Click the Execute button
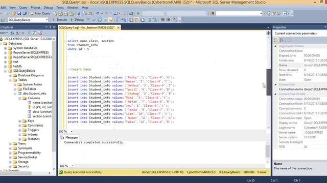The width and height of the screenshot is (327, 183). point(60,20)
